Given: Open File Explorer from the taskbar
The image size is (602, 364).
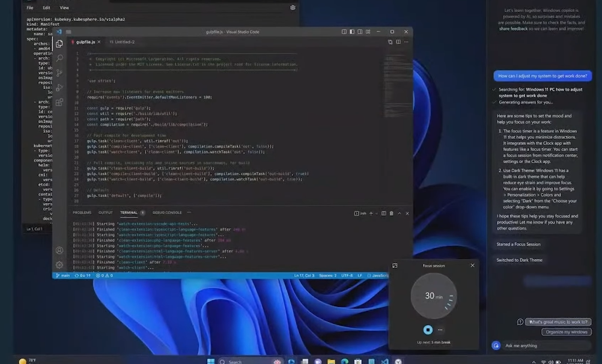Looking at the screenshot, I should (331, 362).
